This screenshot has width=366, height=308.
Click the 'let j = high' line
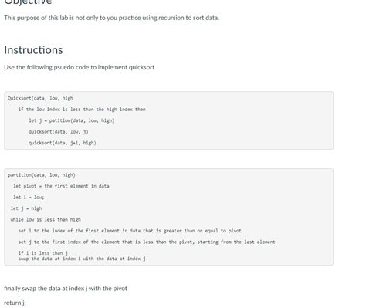(26, 208)
